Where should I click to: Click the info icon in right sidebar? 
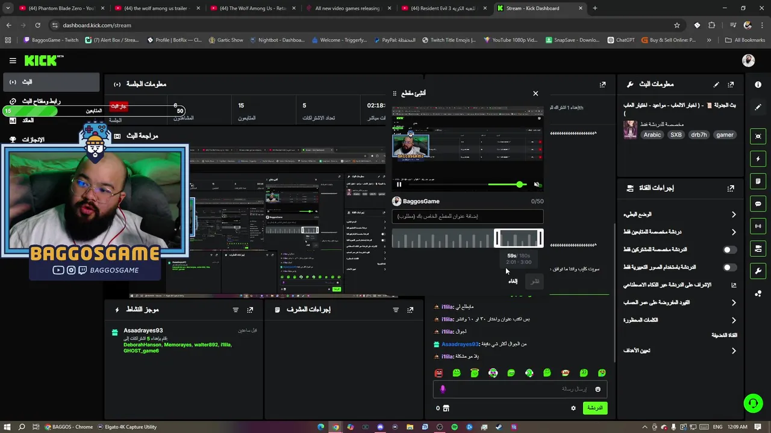[758, 85]
